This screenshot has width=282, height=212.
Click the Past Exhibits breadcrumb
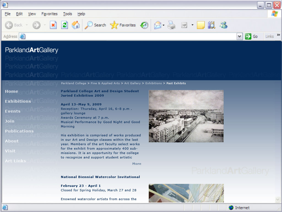[x=176, y=83]
